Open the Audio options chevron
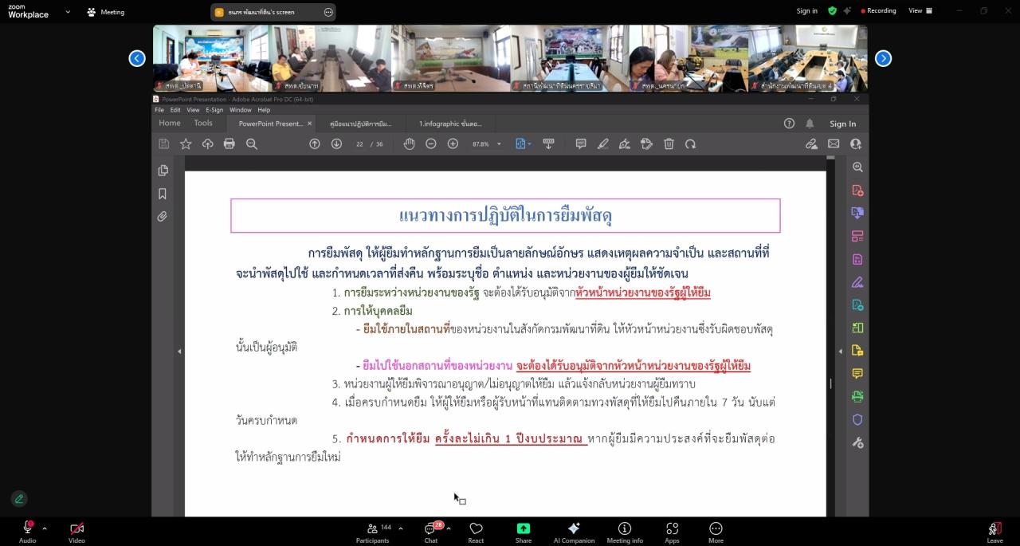 [x=45, y=527]
